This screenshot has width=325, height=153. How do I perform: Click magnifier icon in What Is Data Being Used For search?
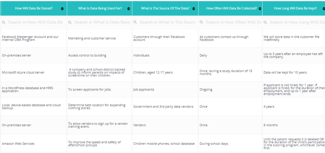click(70, 22)
